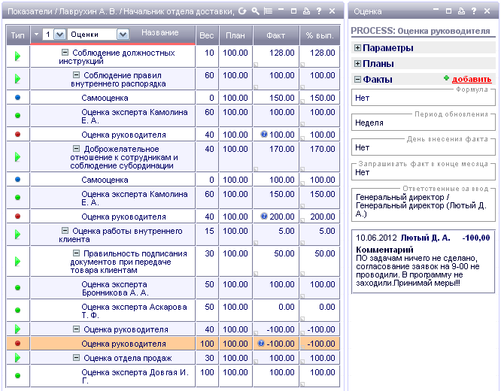This screenshot has width=501, height=391.
Task: Click fact value 128.00 in first row
Action: (x=282, y=53)
